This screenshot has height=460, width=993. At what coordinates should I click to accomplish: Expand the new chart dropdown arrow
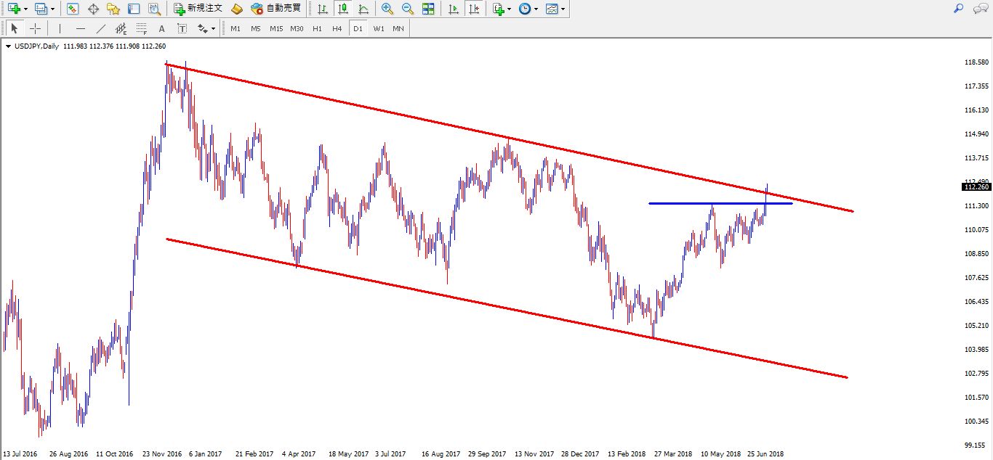(x=25, y=9)
